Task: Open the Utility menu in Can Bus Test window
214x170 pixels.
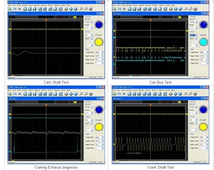Action: click(155, 5)
